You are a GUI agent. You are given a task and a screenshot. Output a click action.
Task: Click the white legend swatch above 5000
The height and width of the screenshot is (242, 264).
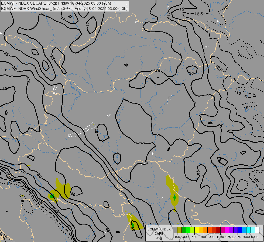[x=257, y=230]
